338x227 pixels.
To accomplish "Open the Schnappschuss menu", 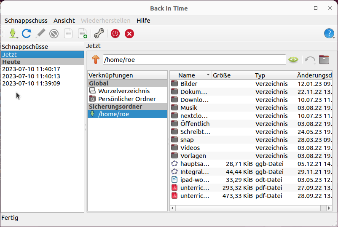I will point(25,20).
